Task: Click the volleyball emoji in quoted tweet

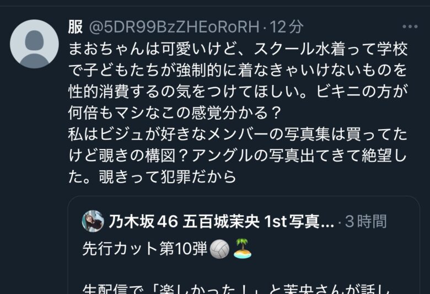Action: coord(219,249)
